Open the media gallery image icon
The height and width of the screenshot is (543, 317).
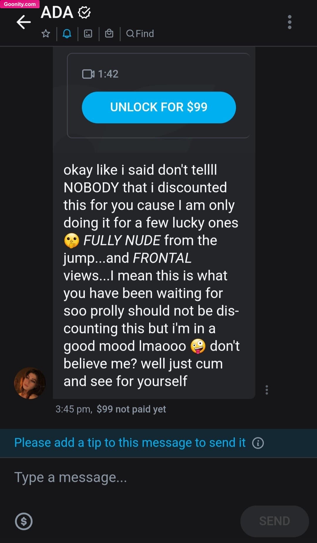(88, 33)
